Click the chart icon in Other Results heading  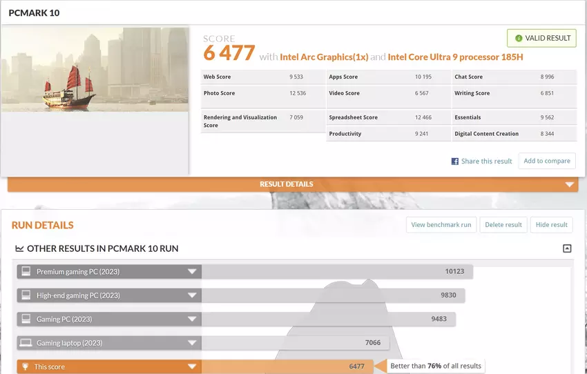(19, 248)
